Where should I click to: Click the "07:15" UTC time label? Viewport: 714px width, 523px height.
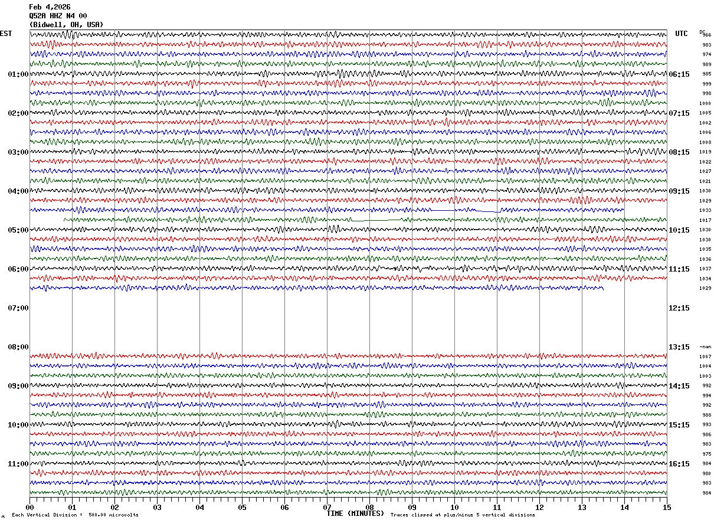(679, 113)
